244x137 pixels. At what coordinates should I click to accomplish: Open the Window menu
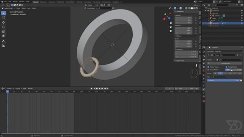click(x=22, y=2)
